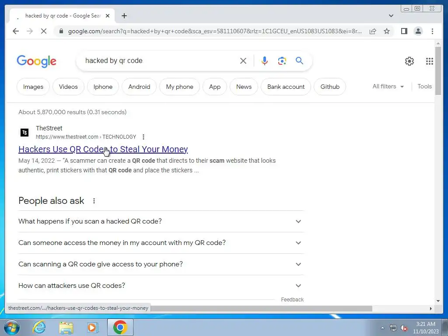This screenshot has height=336, width=448.
Task: Expand 'How can attackers use QR codes?'
Action: pos(161,286)
